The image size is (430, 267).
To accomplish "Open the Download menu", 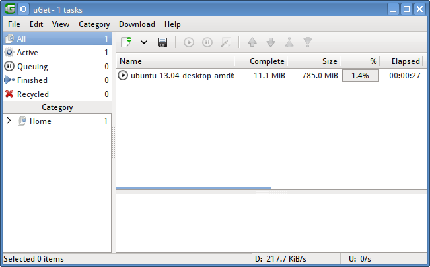I will 137,24.
